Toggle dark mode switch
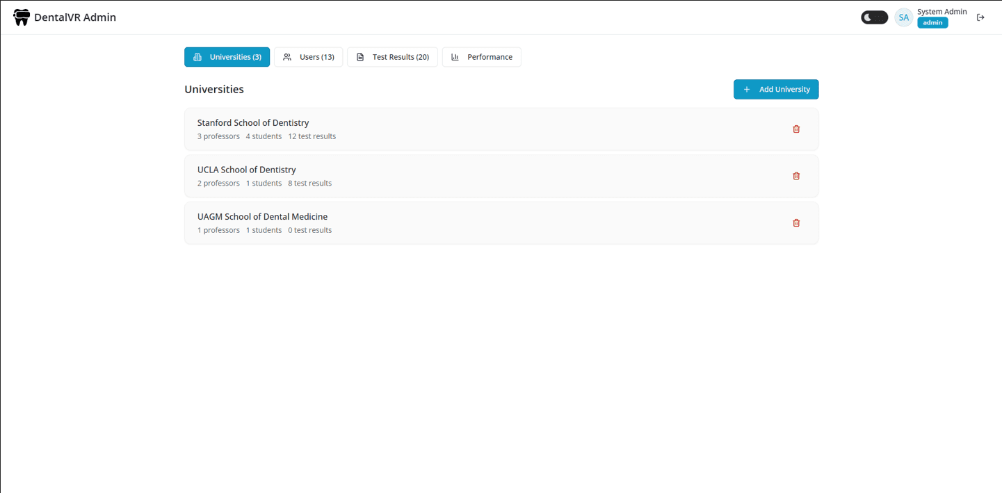1002x493 pixels. coord(874,17)
